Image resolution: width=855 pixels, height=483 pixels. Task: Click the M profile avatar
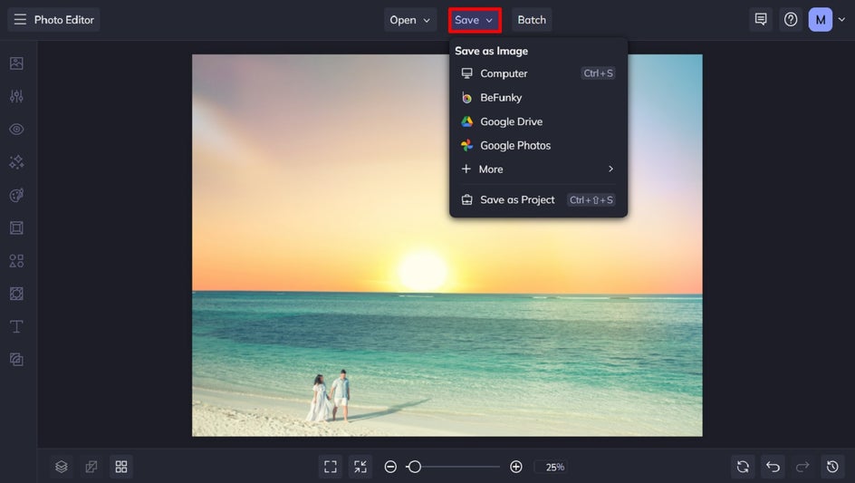pos(820,20)
